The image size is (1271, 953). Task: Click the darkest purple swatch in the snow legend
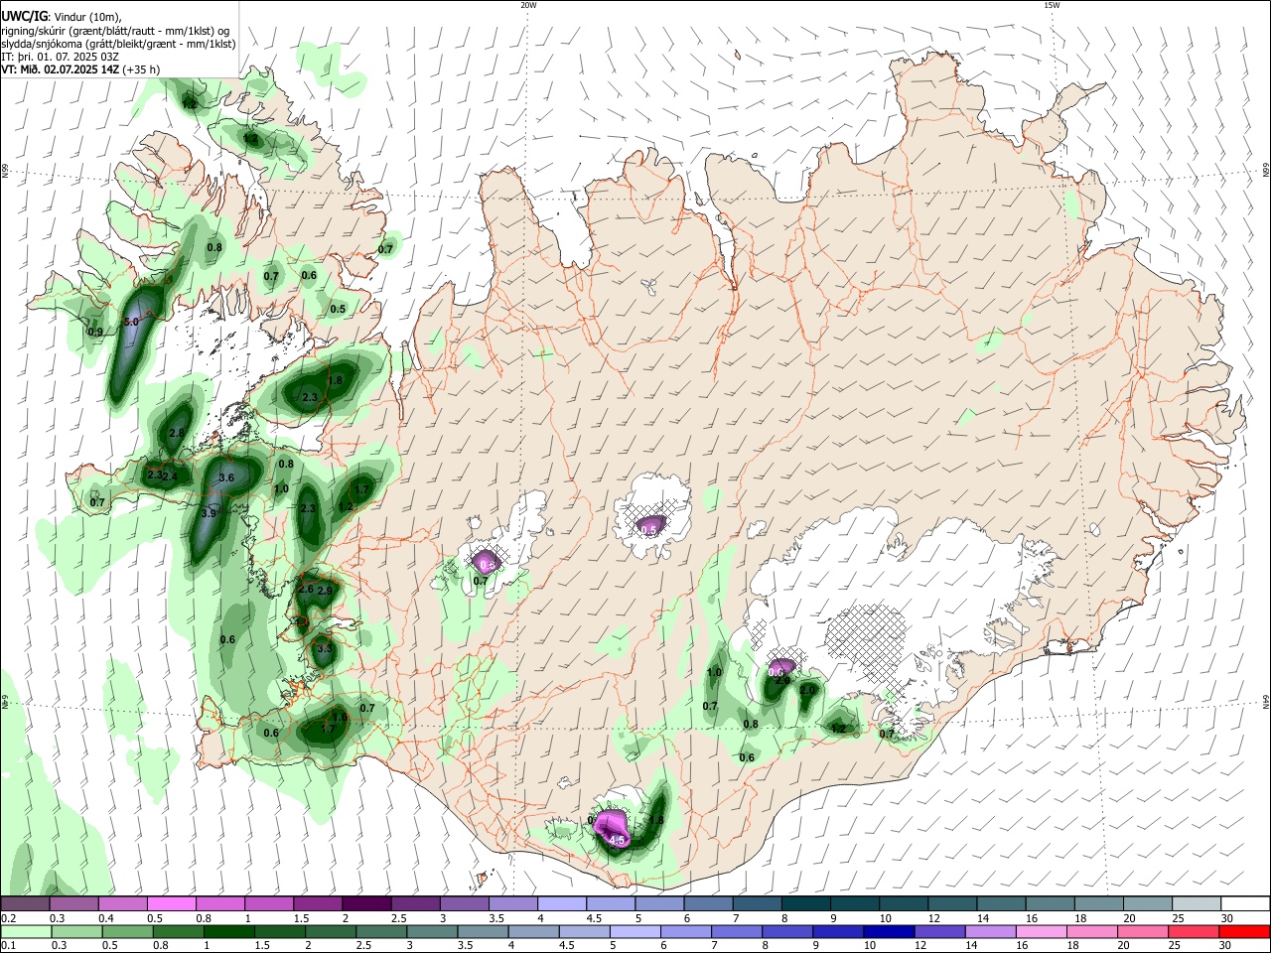click(x=365, y=904)
